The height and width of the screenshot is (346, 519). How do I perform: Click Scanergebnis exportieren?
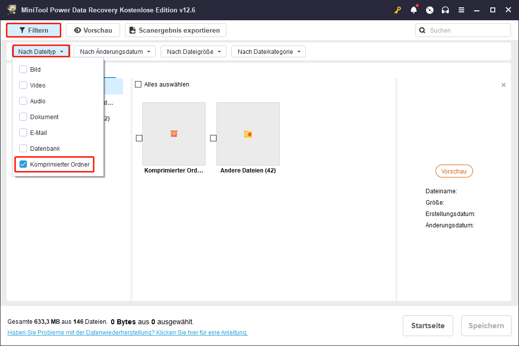[175, 30]
